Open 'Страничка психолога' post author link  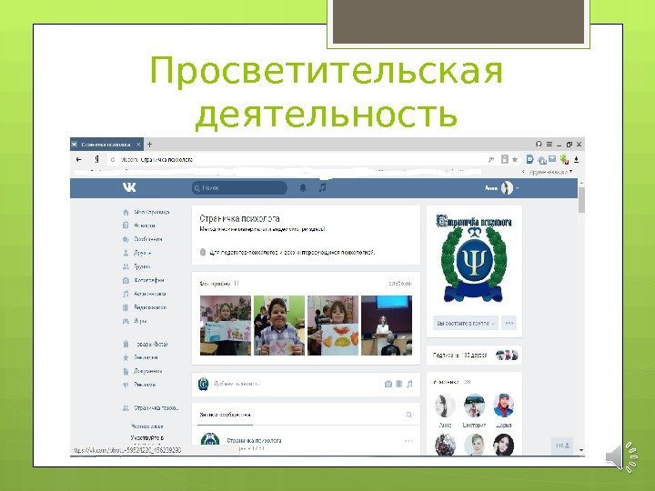(x=254, y=440)
